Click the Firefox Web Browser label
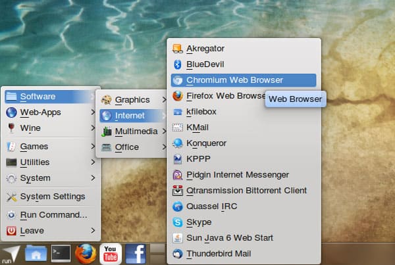The width and height of the screenshot is (395, 265). pyautogui.click(x=226, y=96)
